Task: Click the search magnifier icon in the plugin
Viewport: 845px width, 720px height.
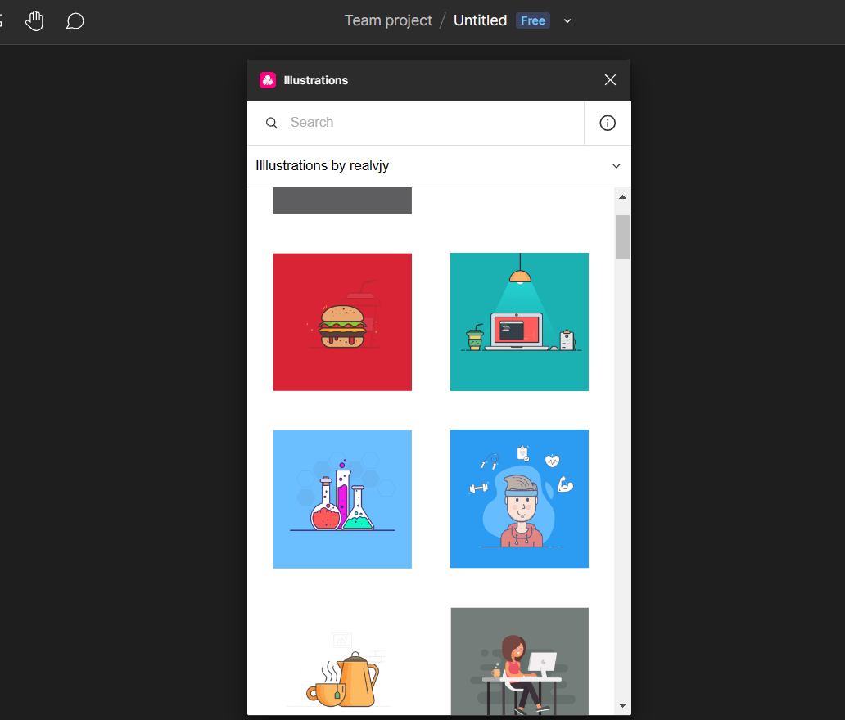Action: (x=272, y=122)
